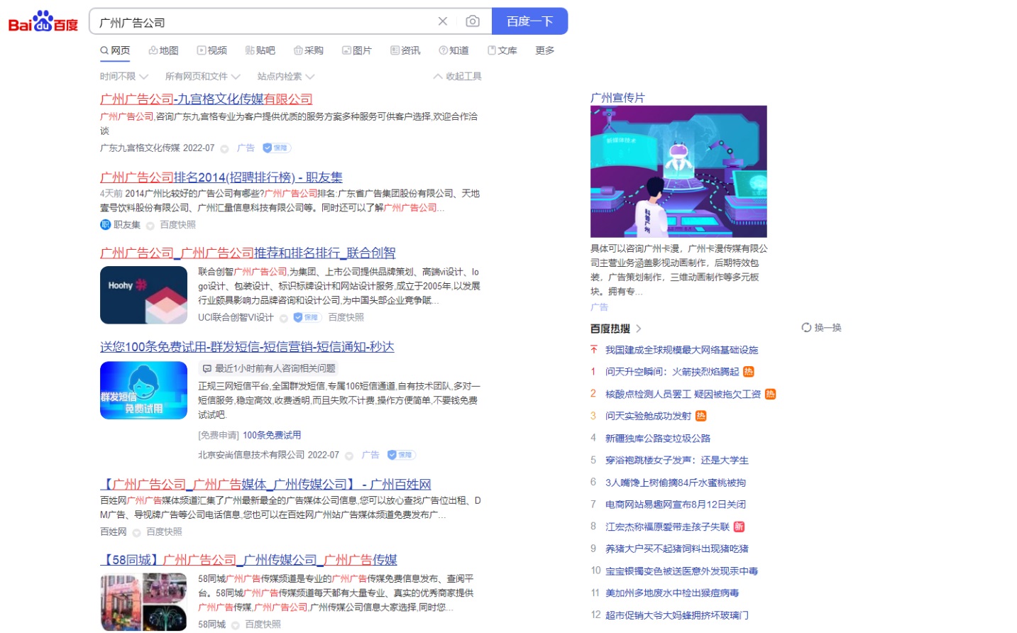
Task: Open 采购 tab
Action: 309,50
